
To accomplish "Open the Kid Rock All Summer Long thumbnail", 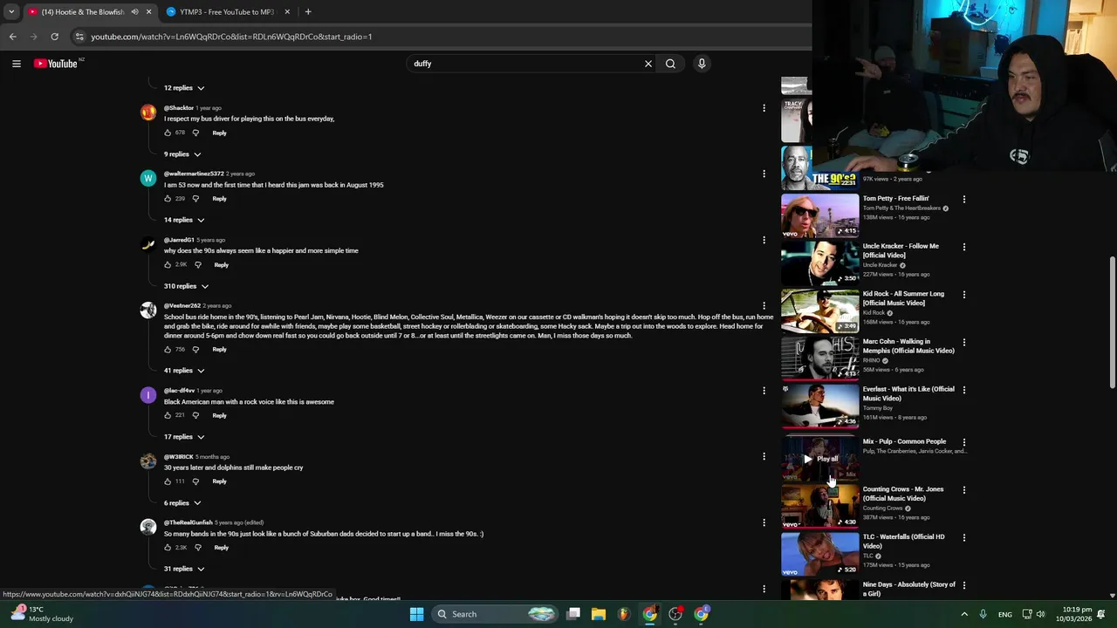I will point(820,311).
